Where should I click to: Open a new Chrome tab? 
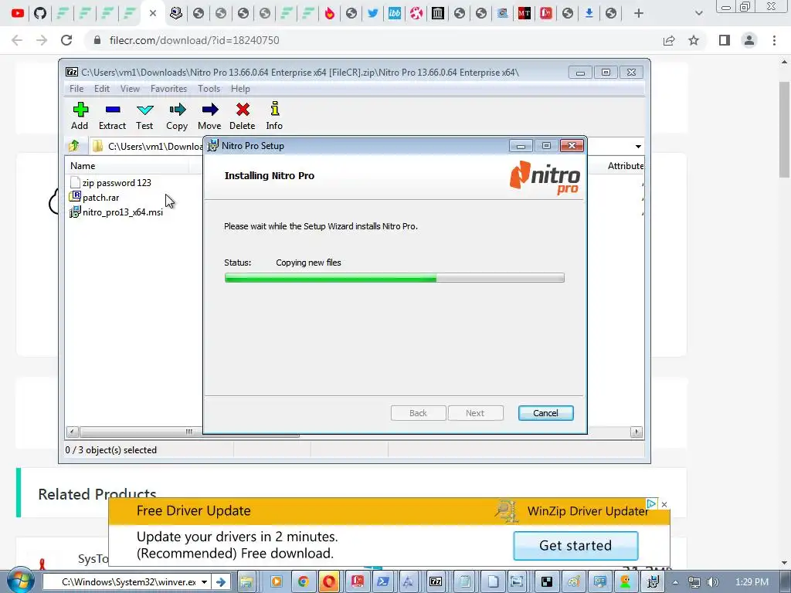click(639, 14)
